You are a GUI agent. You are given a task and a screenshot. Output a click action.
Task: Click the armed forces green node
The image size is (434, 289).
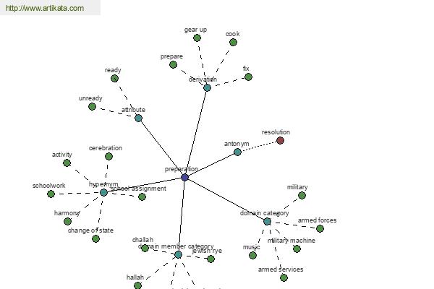click(x=320, y=228)
